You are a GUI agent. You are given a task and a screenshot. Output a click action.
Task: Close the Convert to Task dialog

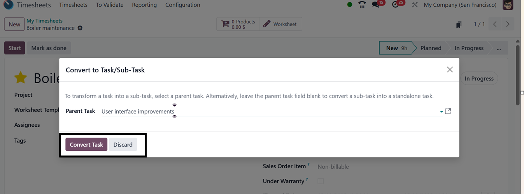coord(450,70)
